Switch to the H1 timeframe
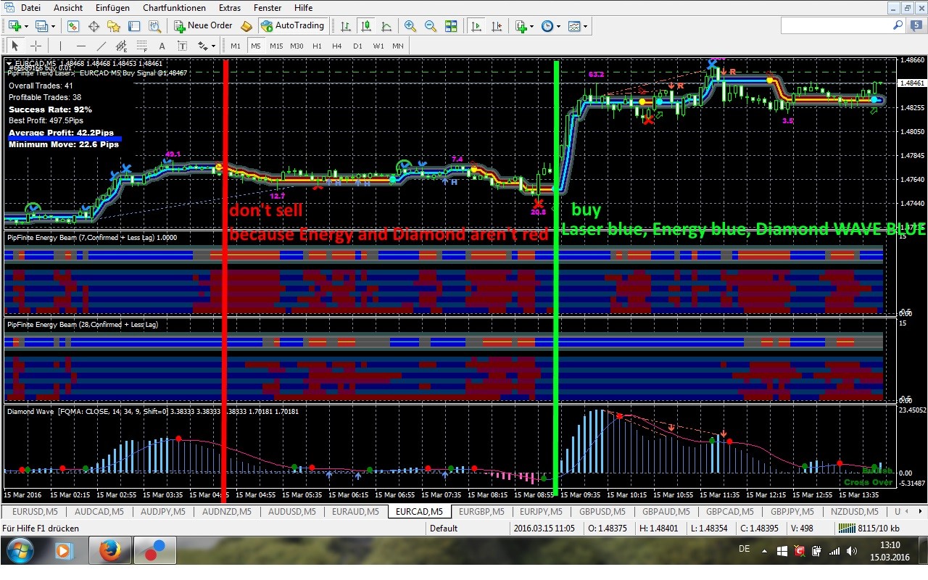The width and height of the screenshot is (928, 580). tap(317, 46)
